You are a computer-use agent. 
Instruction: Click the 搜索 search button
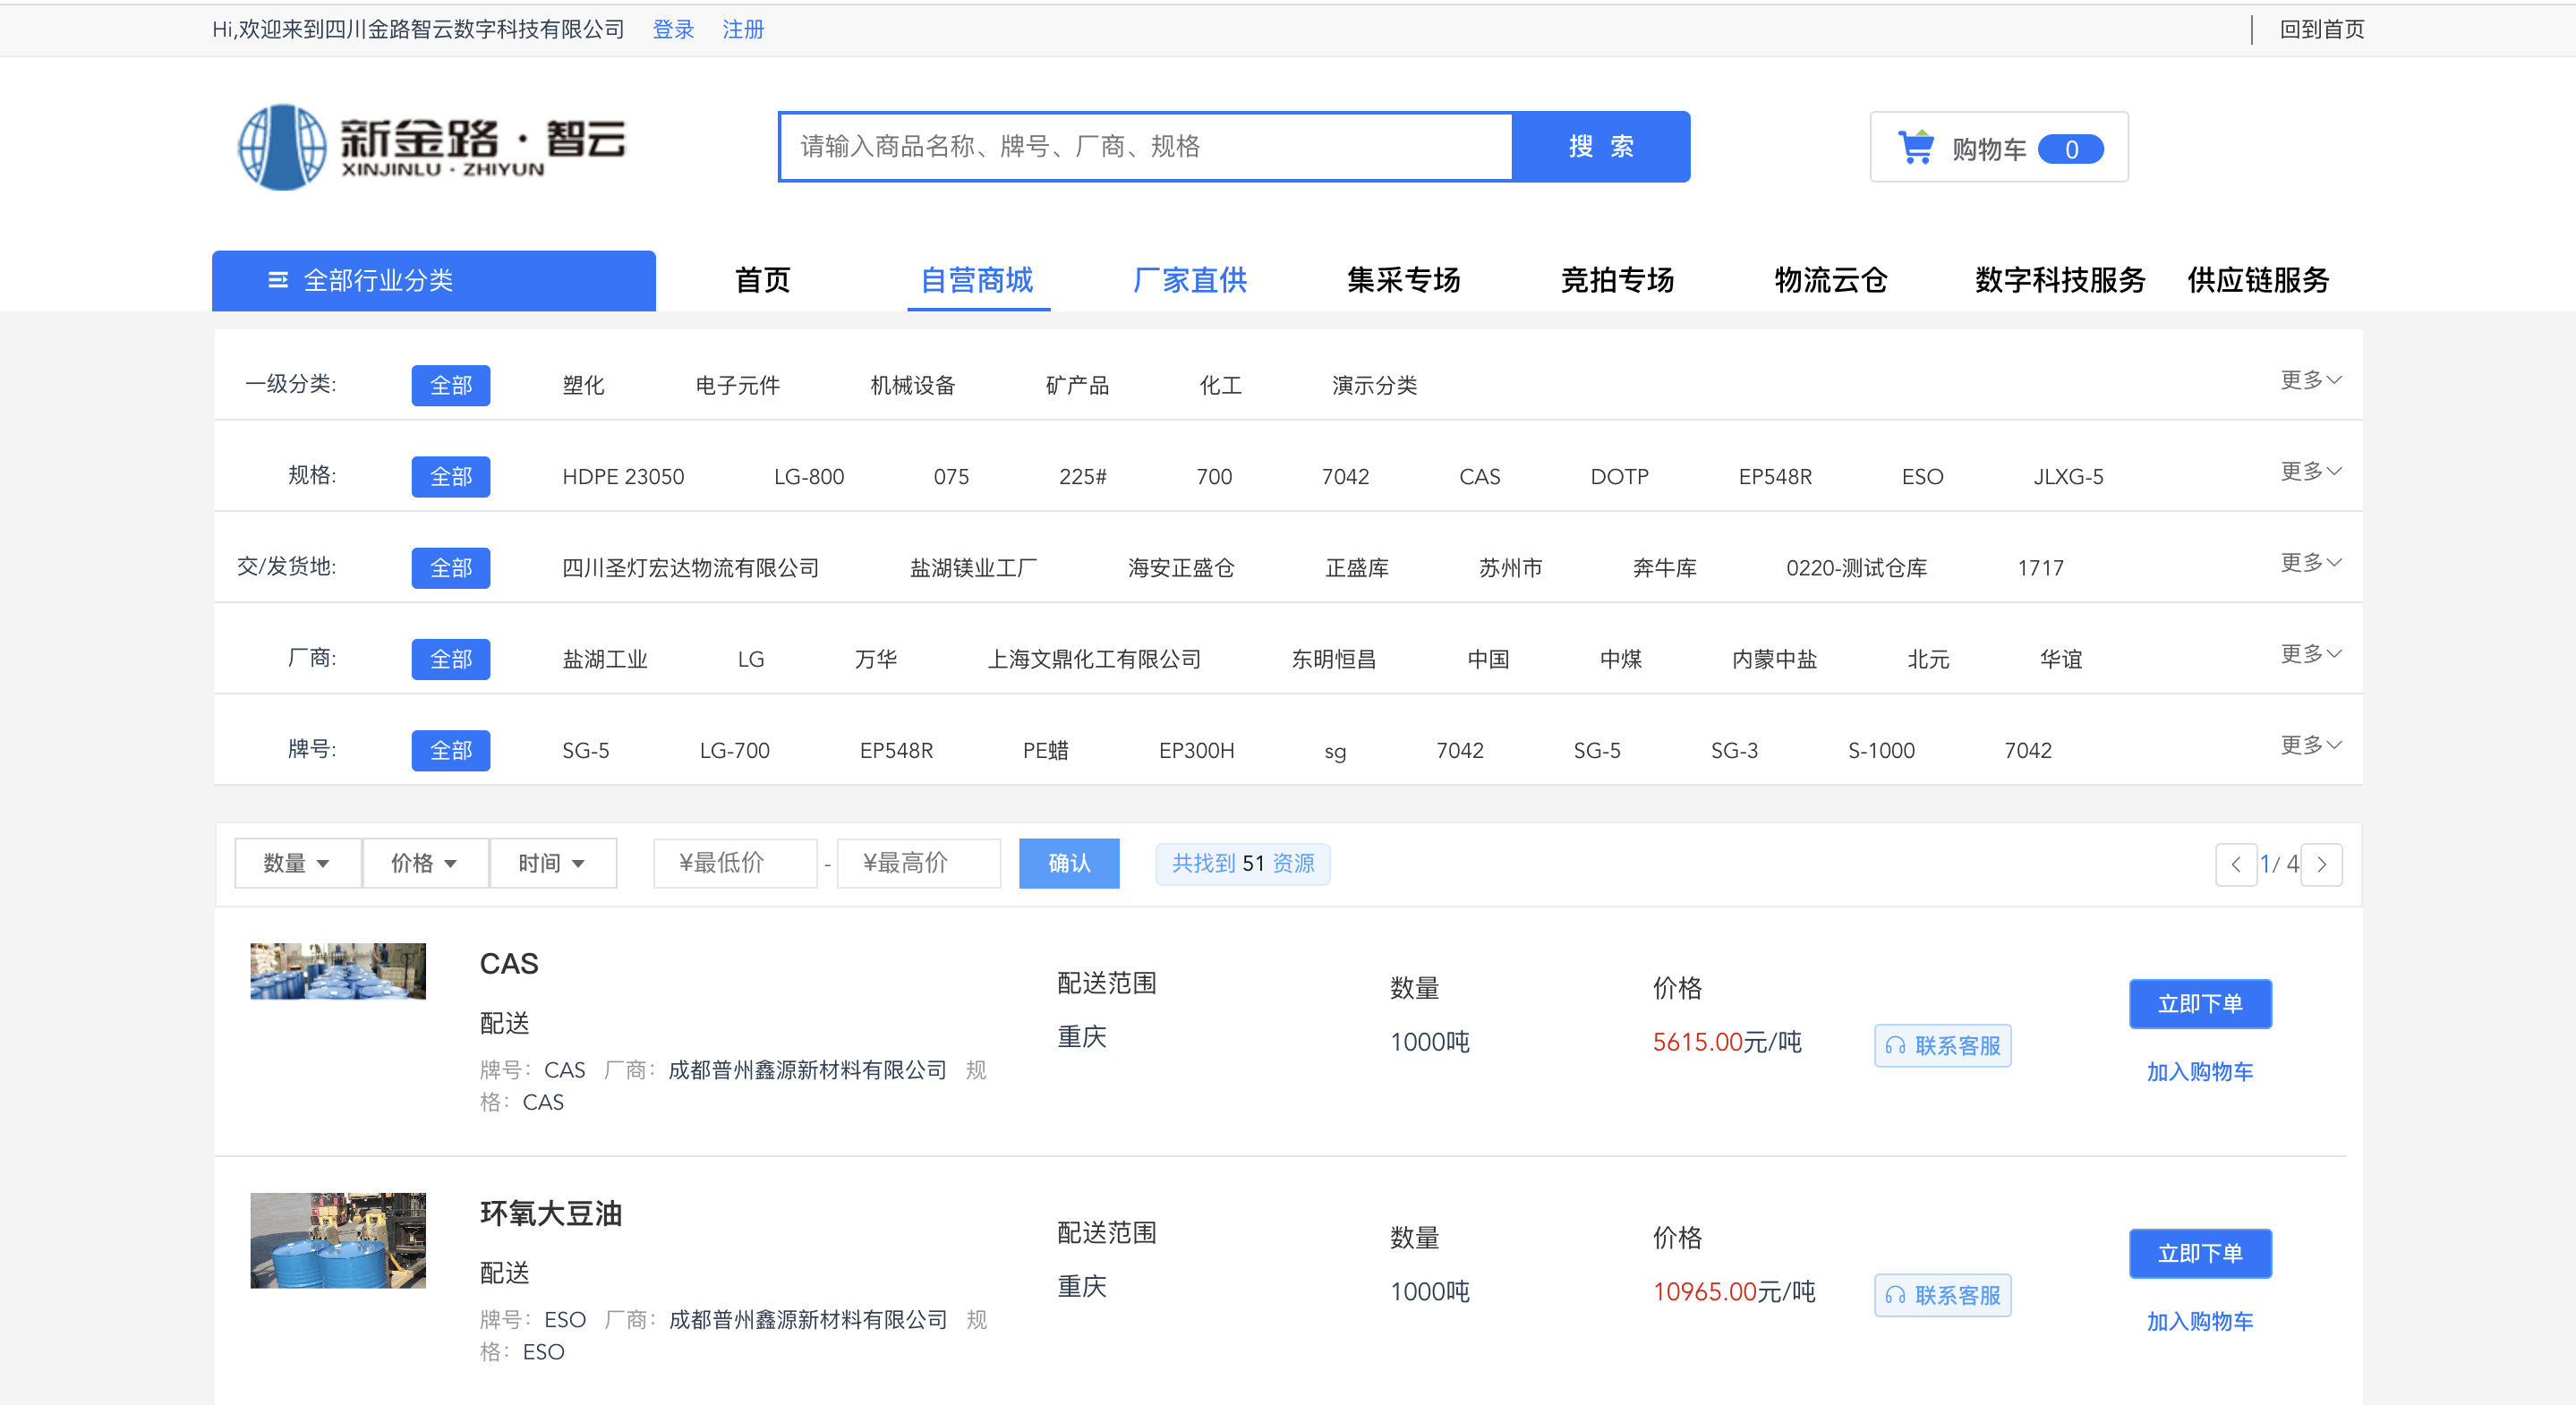(x=1601, y=147)
